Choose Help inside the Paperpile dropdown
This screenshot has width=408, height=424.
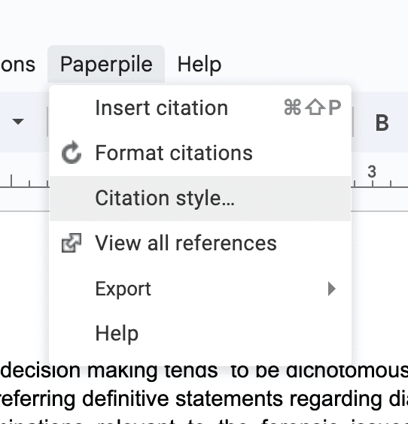click(200, 334)
